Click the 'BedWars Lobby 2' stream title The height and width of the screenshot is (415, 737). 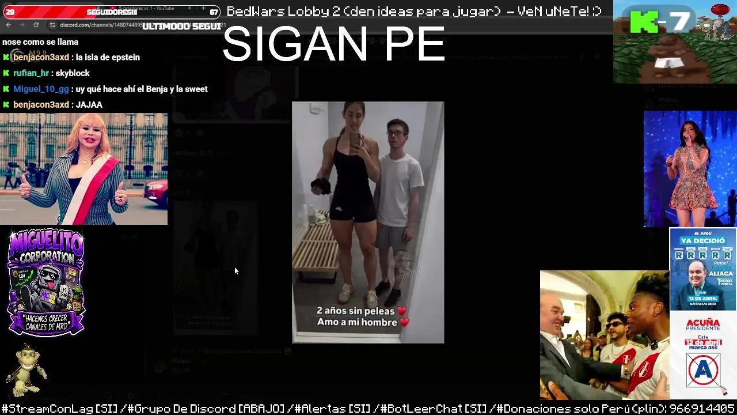pyautogui.click(x=414, y=12)
